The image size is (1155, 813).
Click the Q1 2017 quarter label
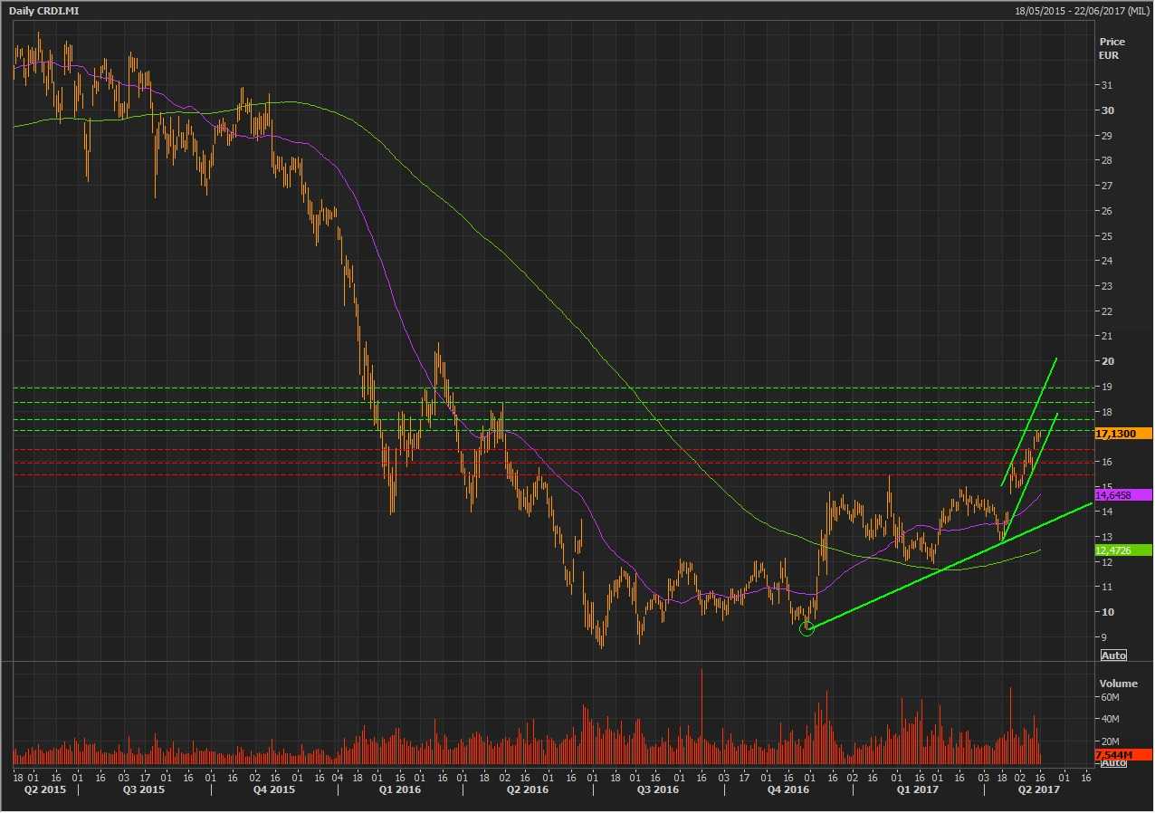click(919, 789)
